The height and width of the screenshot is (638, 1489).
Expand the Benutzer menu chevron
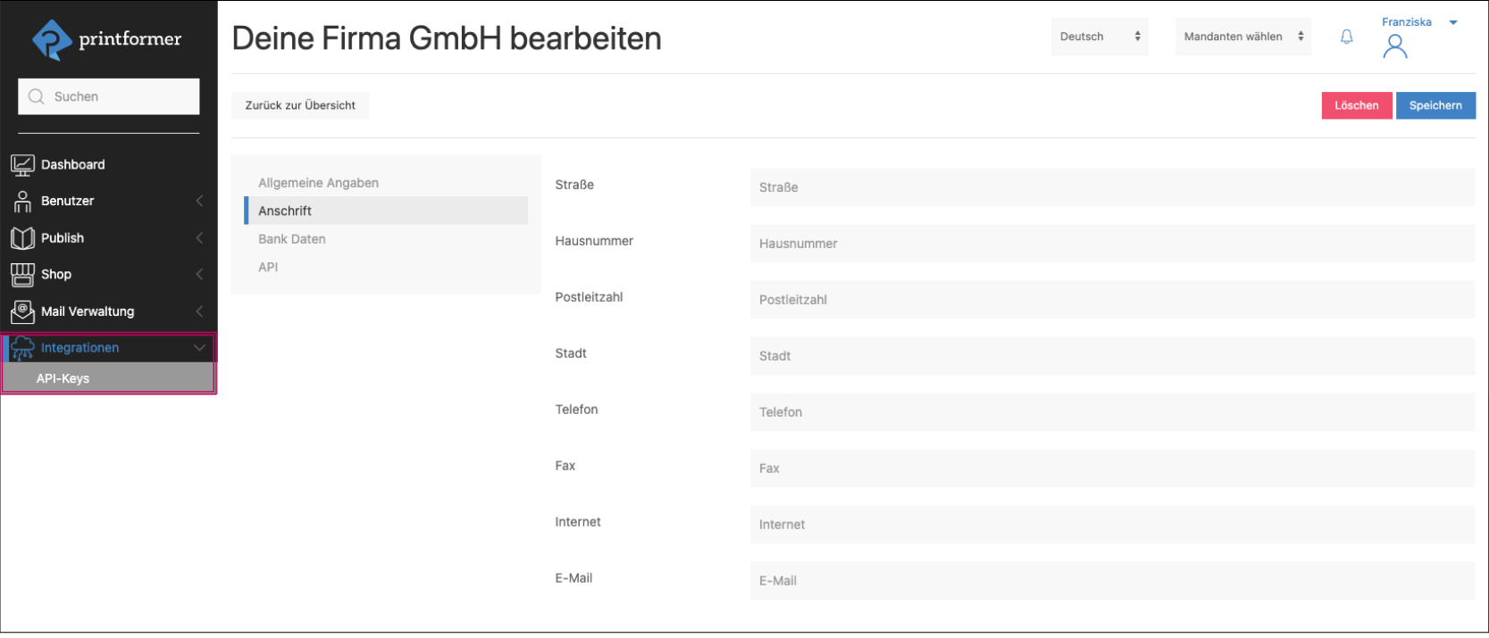pyautogui.click(x=199, y=202)
